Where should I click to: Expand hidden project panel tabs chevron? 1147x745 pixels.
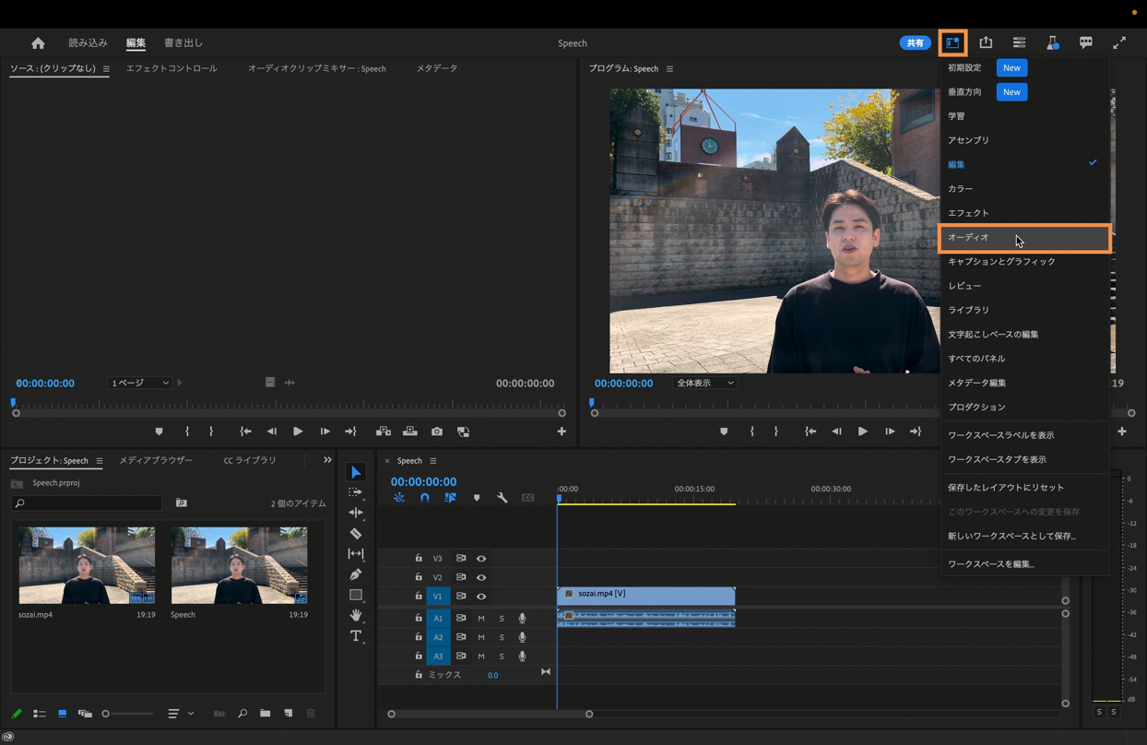pos(327,460)
